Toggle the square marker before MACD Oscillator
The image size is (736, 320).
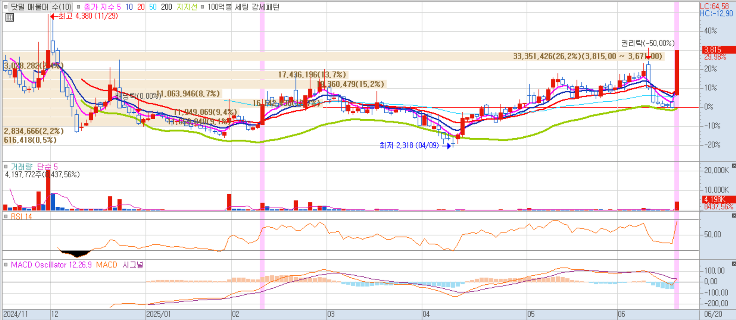click(6, 265)
